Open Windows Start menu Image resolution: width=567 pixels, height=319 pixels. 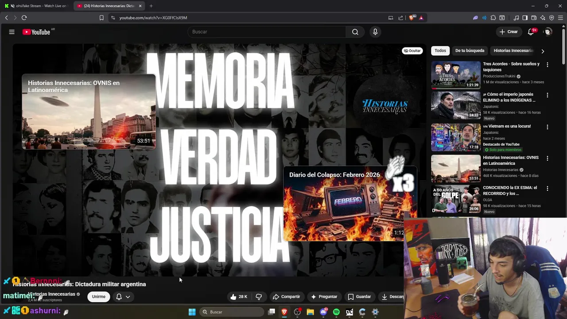point(192,312)
